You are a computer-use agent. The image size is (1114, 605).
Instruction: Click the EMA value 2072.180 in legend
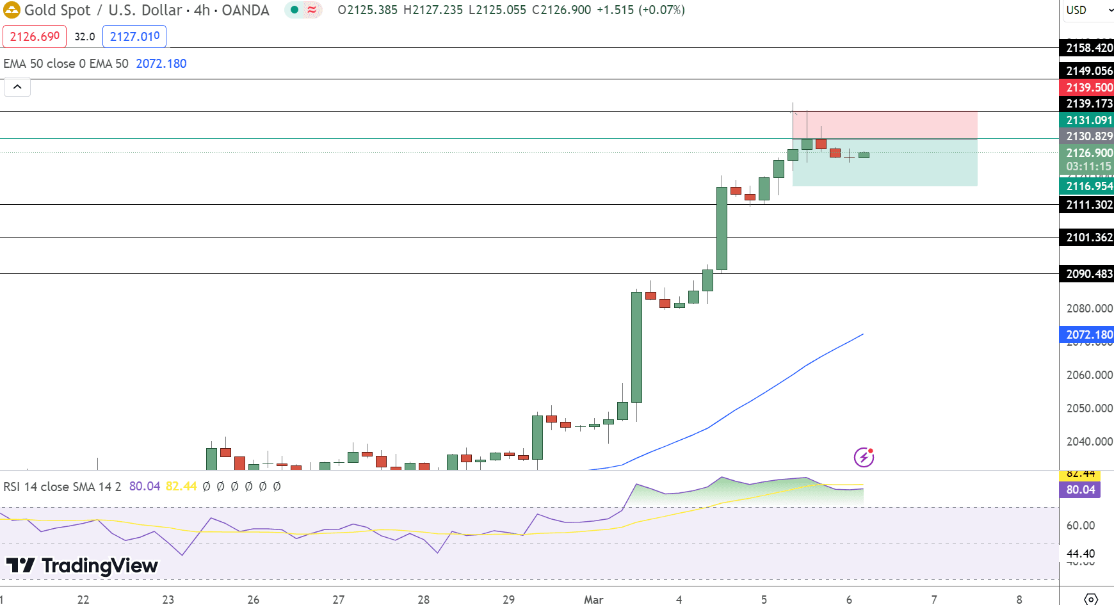tap(161, 63)
